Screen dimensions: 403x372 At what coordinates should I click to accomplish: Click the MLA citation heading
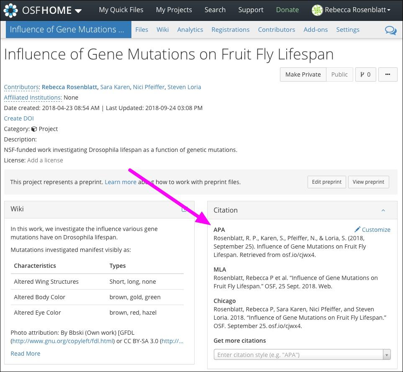220,269
